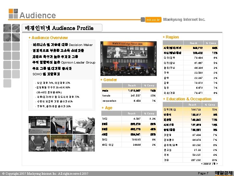Click the Maekyung Internet Inc. header text
The height and width of the screenshot is (176, 234).
coord(184,20)
